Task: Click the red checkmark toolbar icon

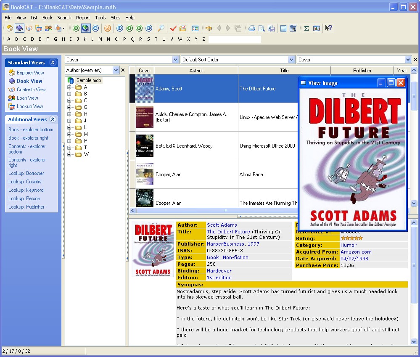Action: pyautogui.click(x=173, y=28)
